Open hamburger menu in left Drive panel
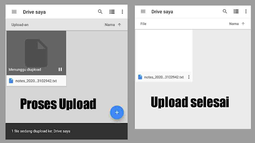This screenshot has width=255, height=143. [x=14, y=12]
